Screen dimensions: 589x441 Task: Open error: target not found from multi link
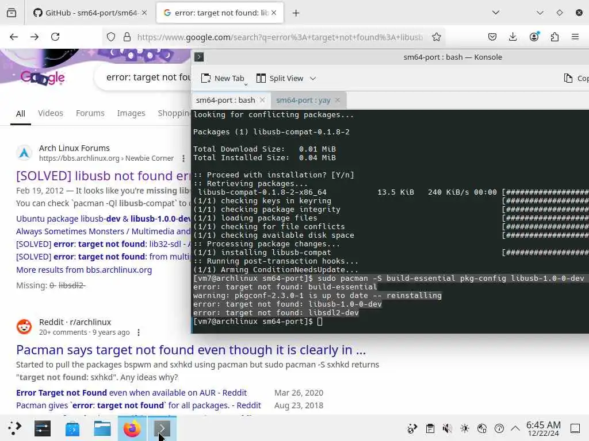[104, 257]
